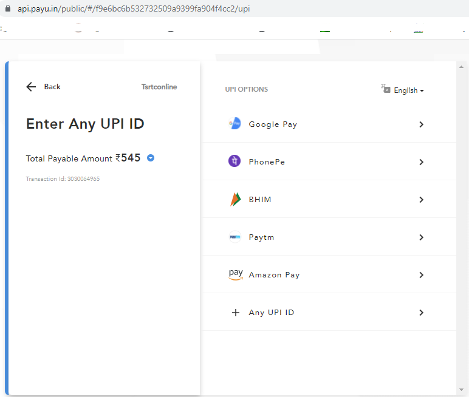Click the ₹545 amount value

[128, 158]
